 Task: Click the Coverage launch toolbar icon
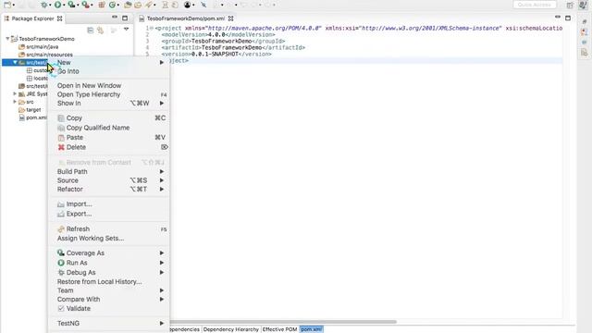click(x=71, y=5)
